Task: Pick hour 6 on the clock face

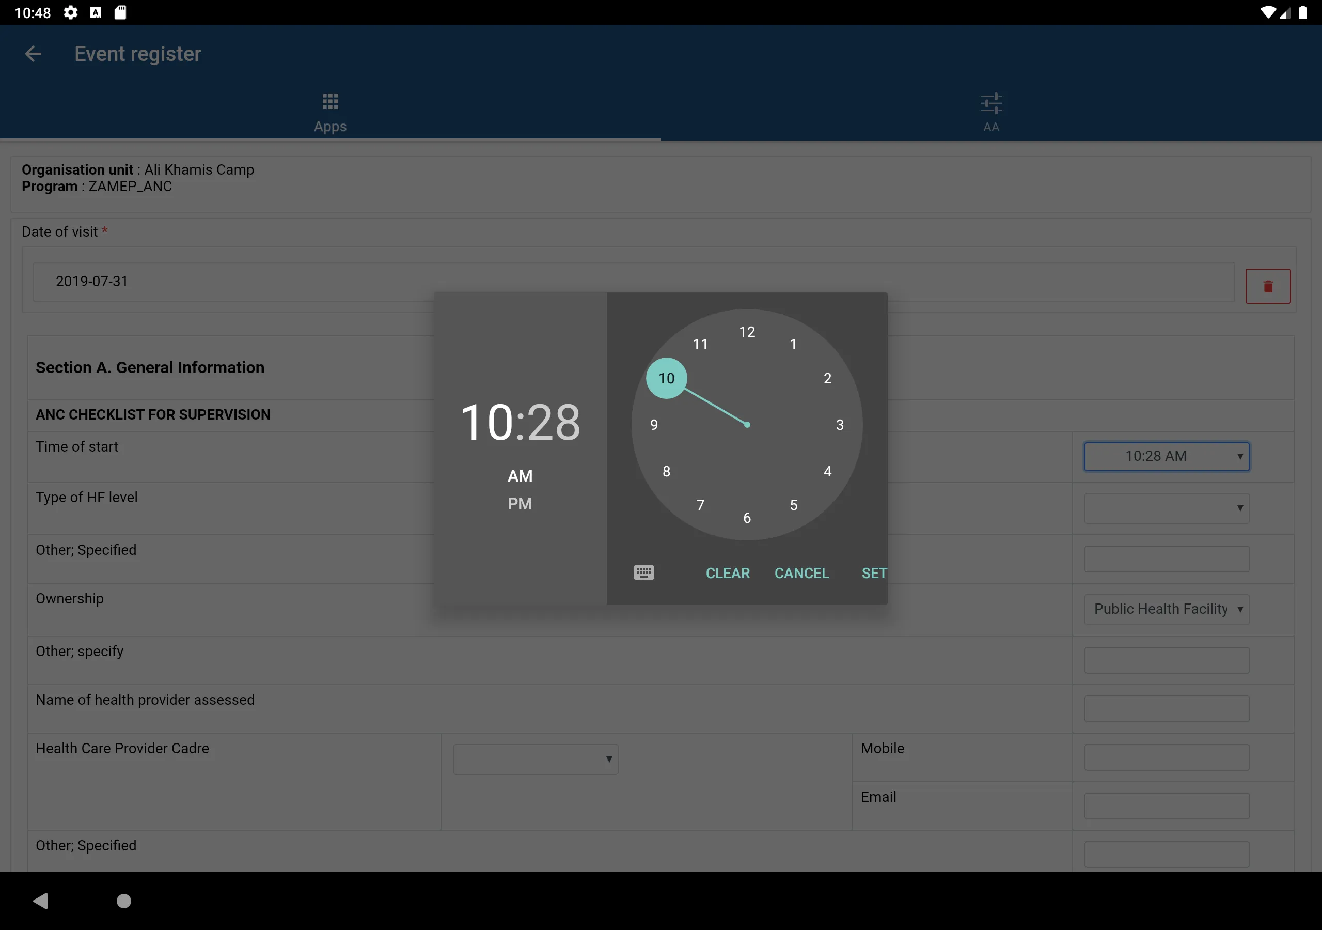Action: [x=747, y=518]
